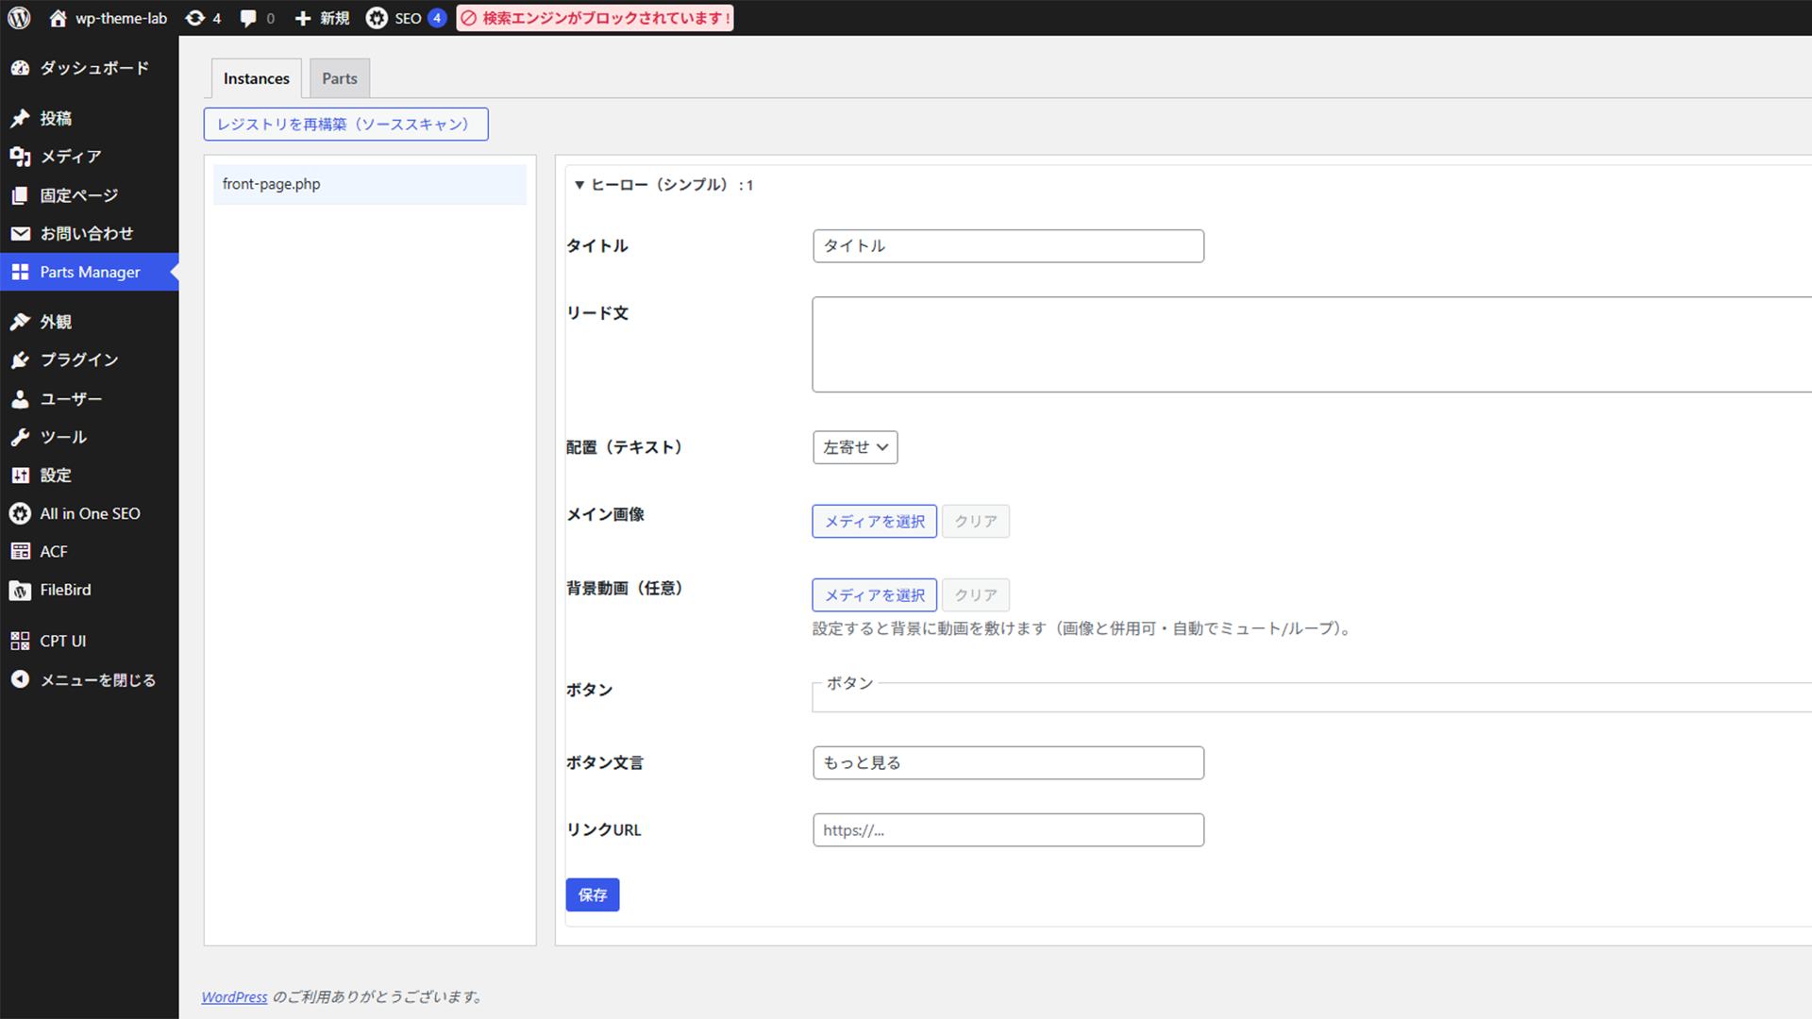
Task: Collapse menu using the arrow icon
Action: point(20,679)
